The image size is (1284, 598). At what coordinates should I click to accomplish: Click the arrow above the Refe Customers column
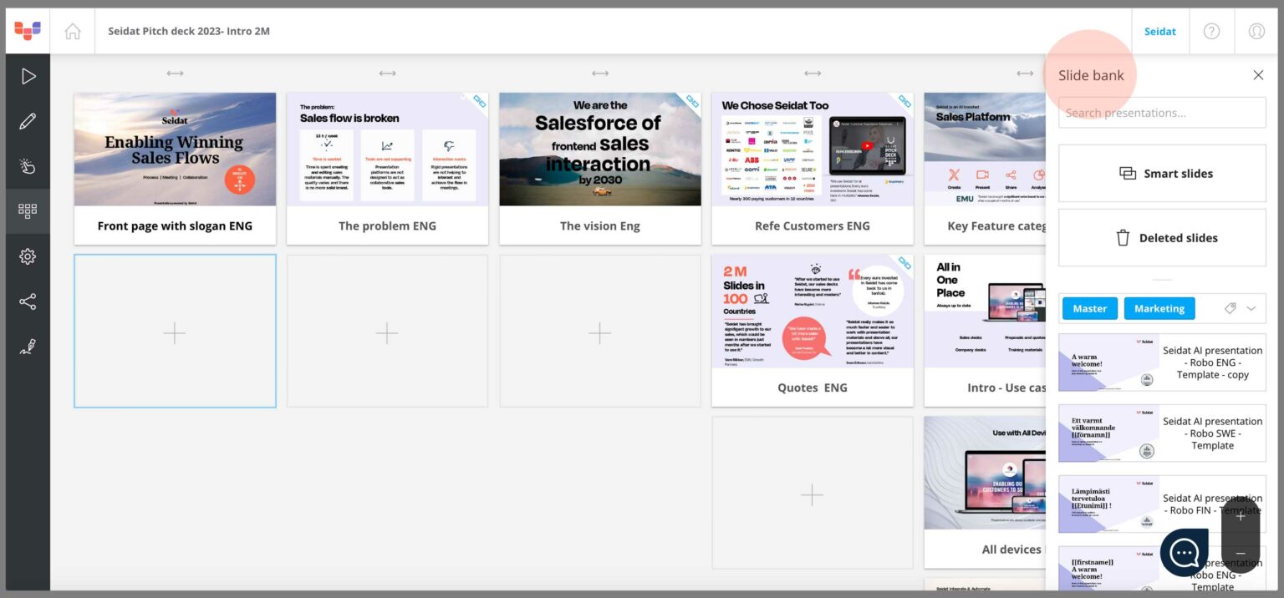point(812,73)
